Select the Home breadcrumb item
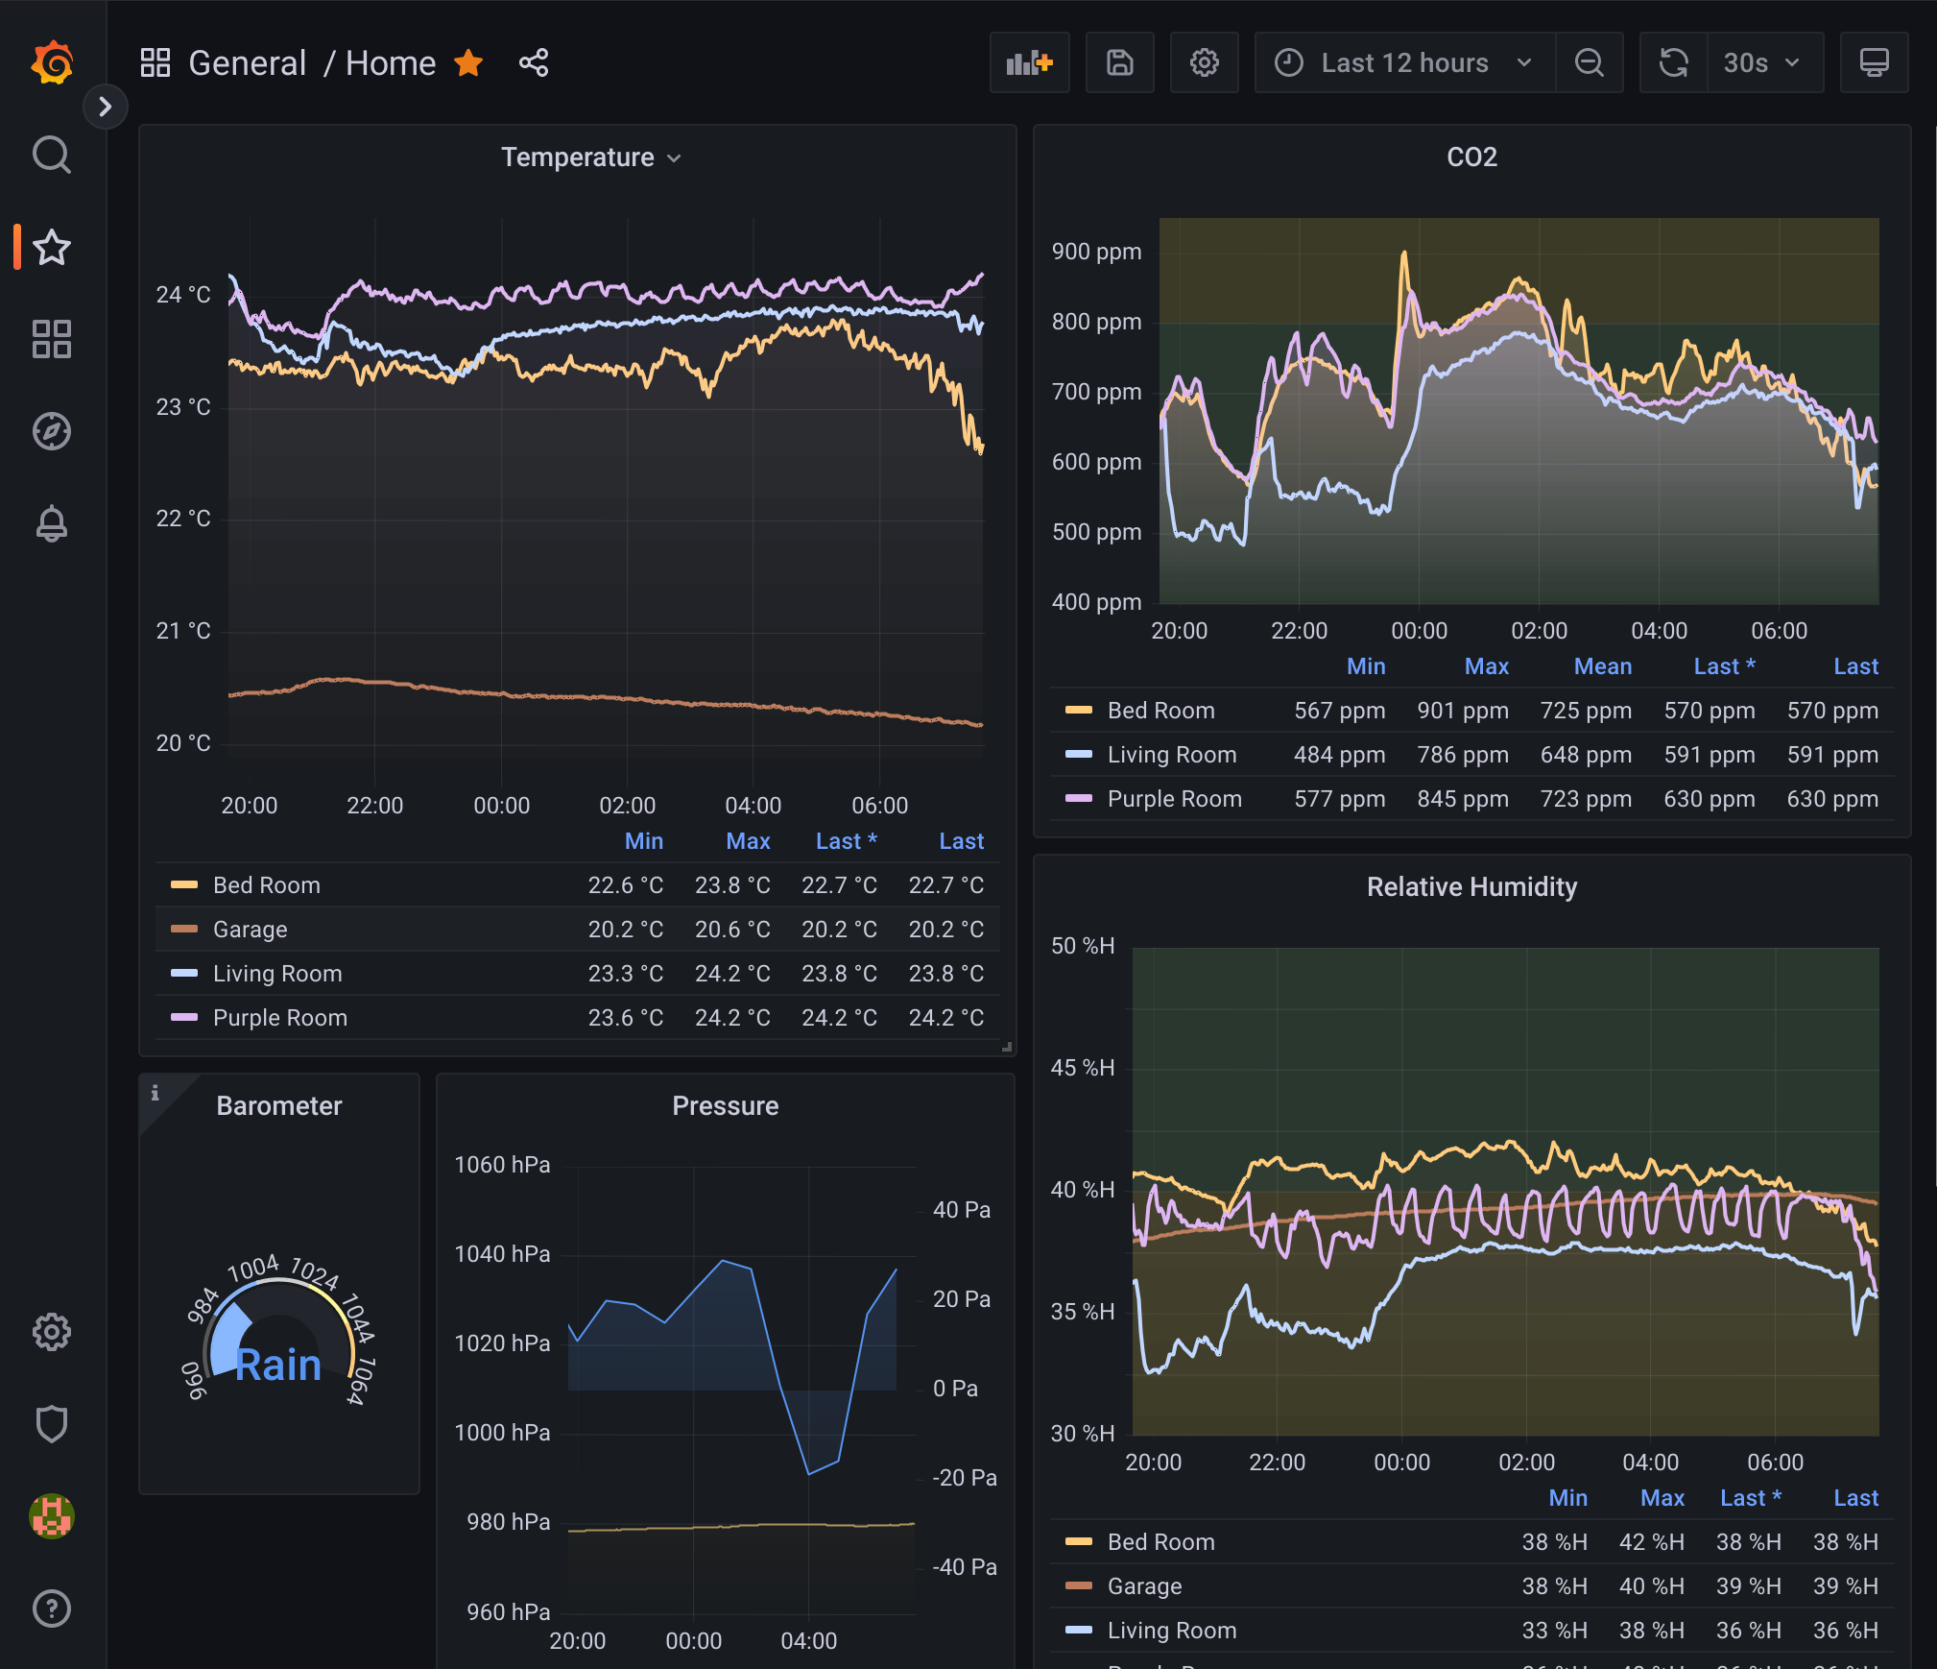The image size is (1937, 1669). 391,62
